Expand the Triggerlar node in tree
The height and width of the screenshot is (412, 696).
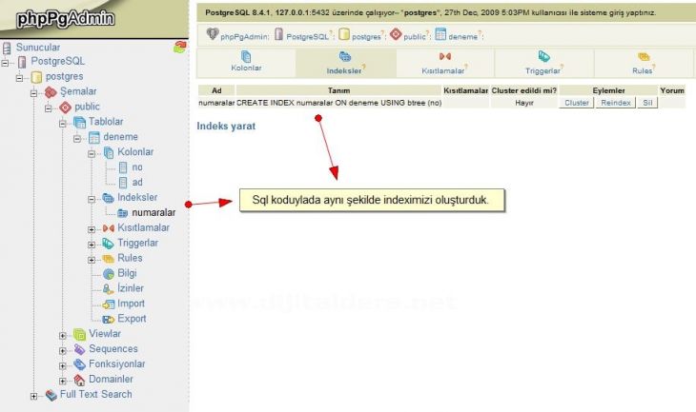(92, 245)
